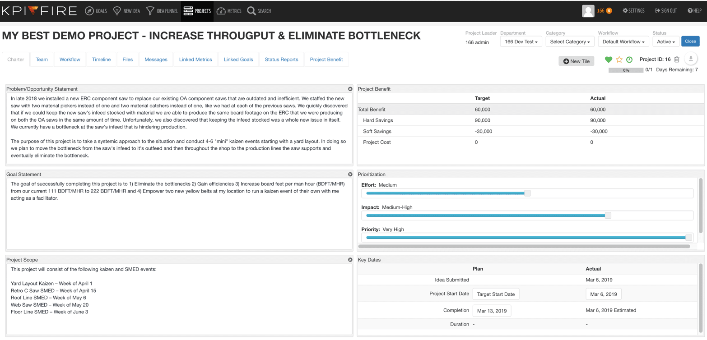This screenshot has width=707, height=340.
Task: Click the blue Close button
Action: coord(690,41)
